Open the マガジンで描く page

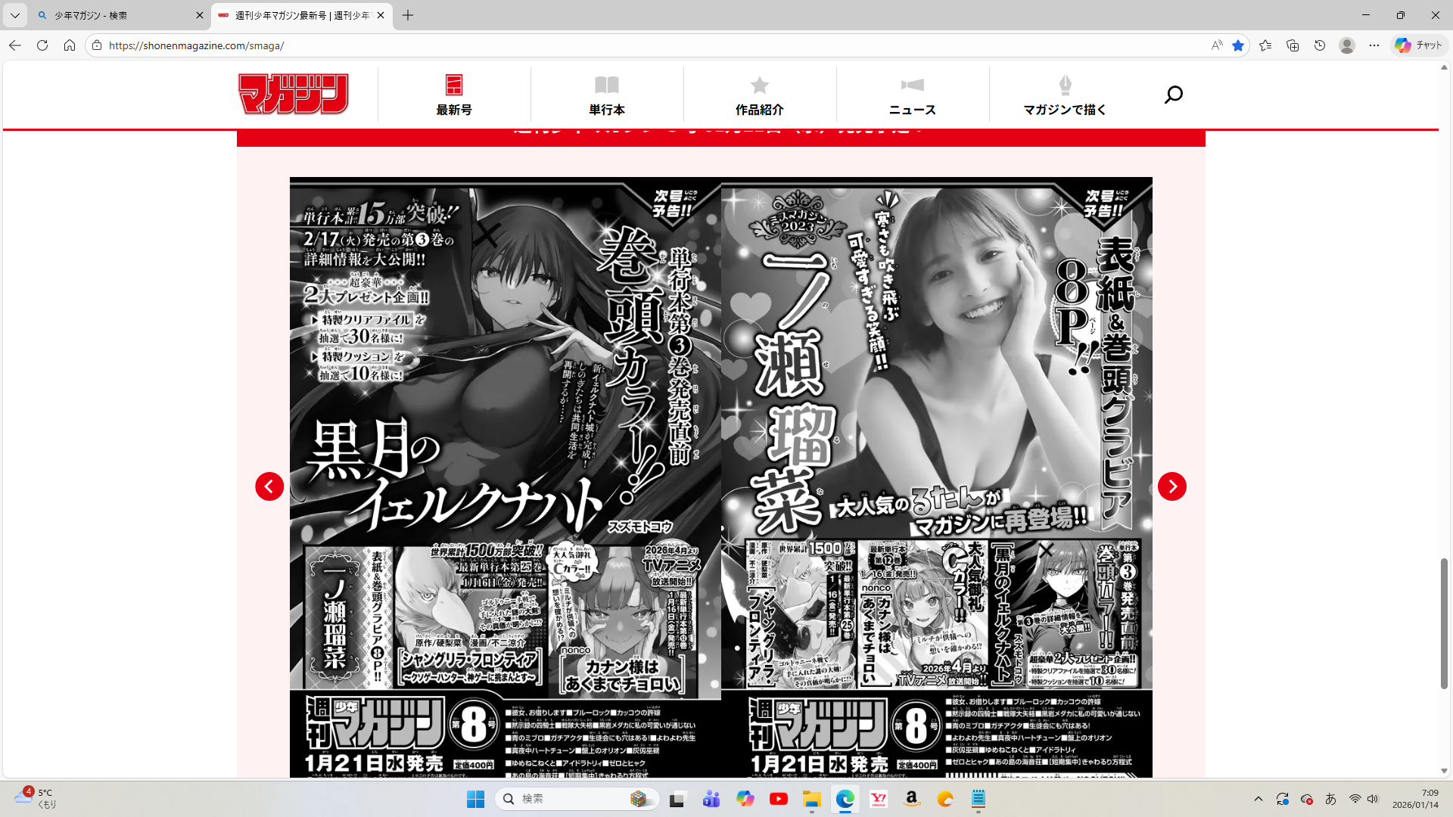coord(1065,95)
